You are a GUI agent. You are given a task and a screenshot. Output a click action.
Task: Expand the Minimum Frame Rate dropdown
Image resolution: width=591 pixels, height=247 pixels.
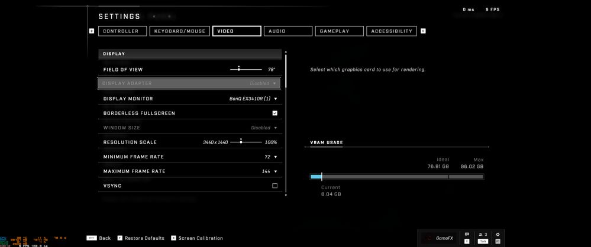tap(271, 157)
